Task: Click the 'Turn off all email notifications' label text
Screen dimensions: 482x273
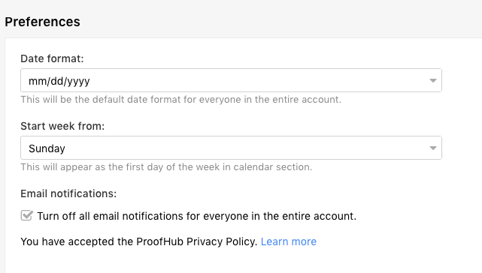Action: pos(197,216)
